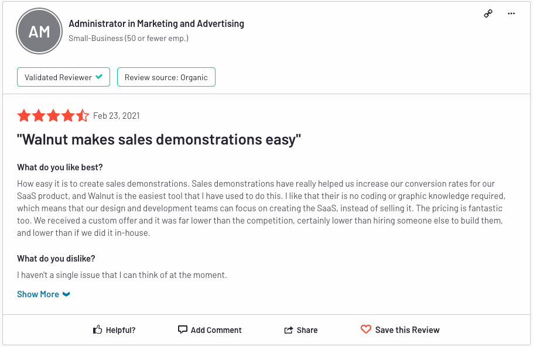Image resolution: width=533 pixels, height=347 pixels.
Task: Click 'Administrator in Marketing and Advertising' reviewer name
Action: point(156,24)
